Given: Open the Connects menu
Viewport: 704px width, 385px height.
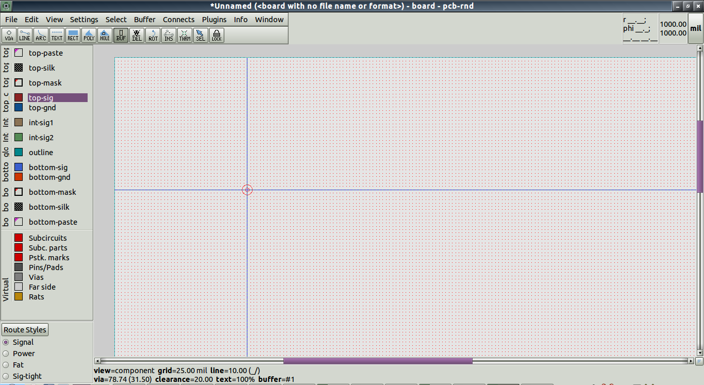Looking at the screenshot, I should (x=179, y=20).
